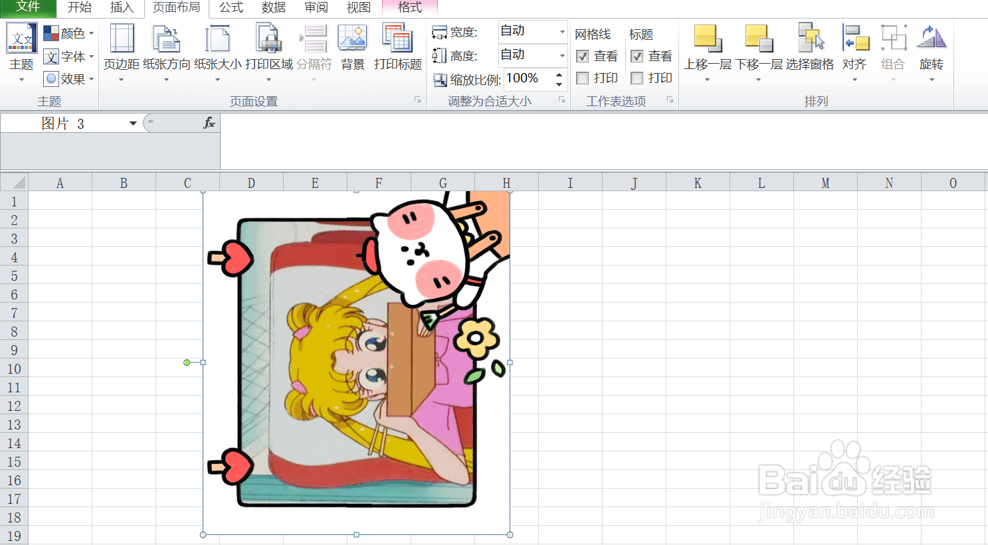Open the Margins (页边距) icon
This screenshot has height=545, width=988.
point(122,39)
